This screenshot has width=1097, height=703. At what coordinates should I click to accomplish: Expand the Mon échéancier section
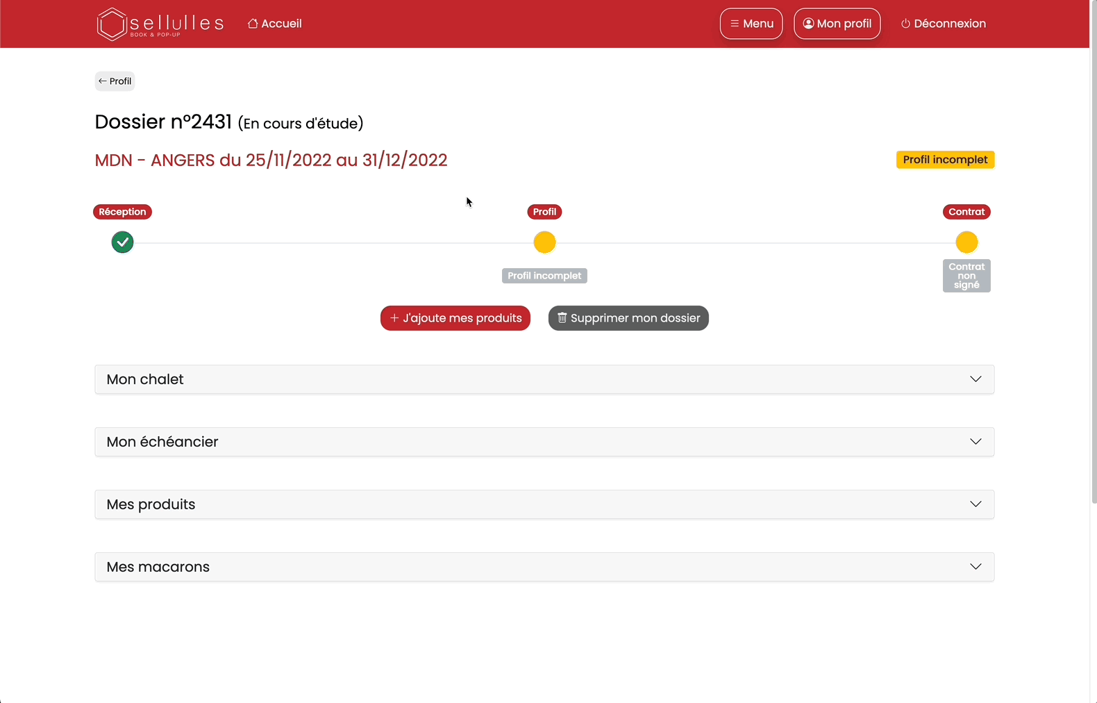544,442
